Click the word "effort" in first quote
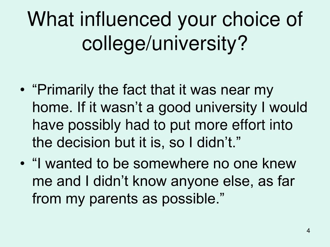The image size is (330, 247). click(248, 125)
